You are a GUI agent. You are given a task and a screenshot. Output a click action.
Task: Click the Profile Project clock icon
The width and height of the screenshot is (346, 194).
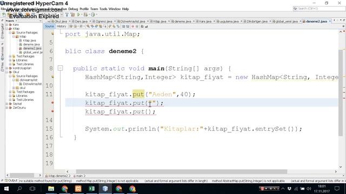click(x=92, y=15)
